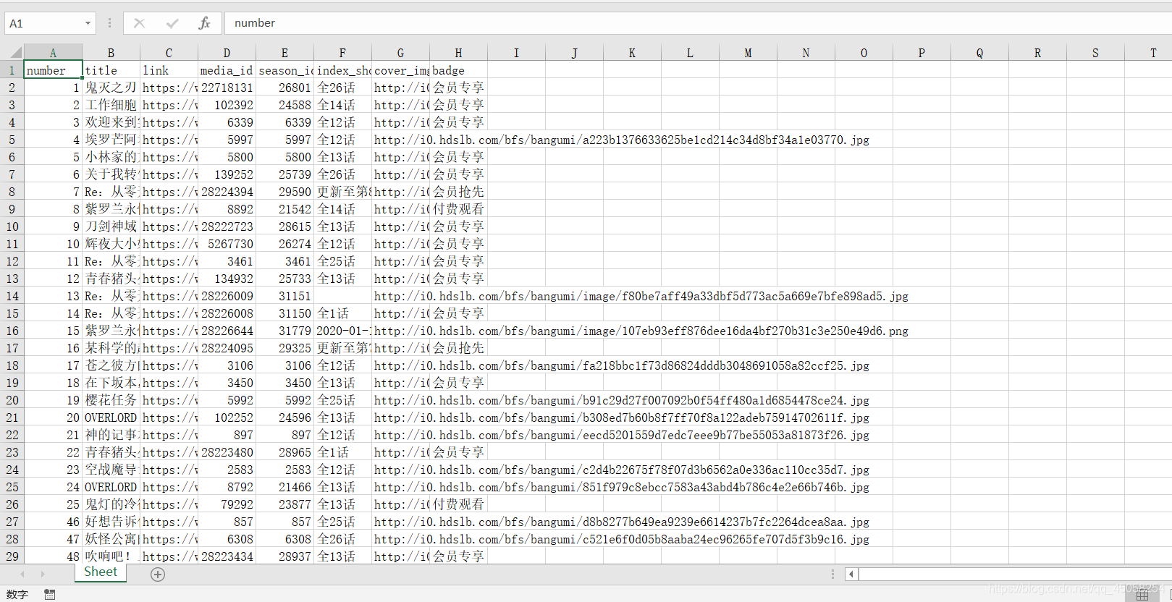1172x602 pixels.
Task: Select row 29 header
Action: coord(12,556)
